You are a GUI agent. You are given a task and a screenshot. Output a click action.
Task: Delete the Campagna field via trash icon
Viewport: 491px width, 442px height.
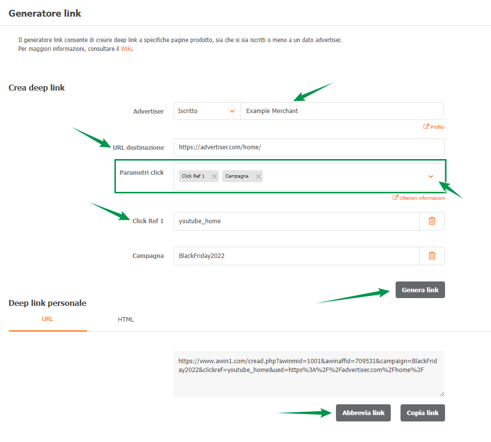coord(432,256)
